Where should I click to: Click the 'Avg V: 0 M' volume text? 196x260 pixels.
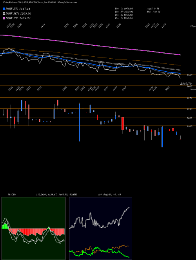click(153, 9)
